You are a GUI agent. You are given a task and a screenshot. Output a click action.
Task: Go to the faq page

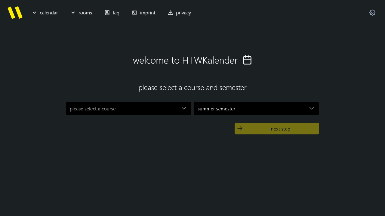[116, 13]
